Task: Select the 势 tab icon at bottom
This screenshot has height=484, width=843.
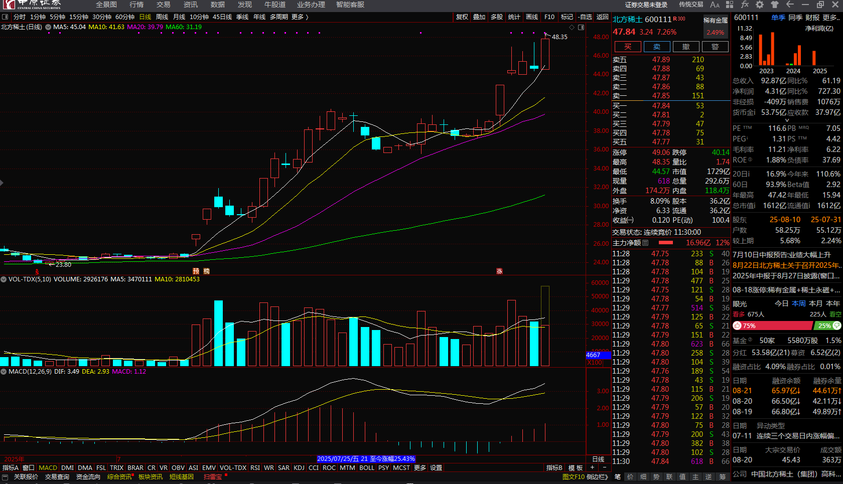Action: tap(656, 477)
